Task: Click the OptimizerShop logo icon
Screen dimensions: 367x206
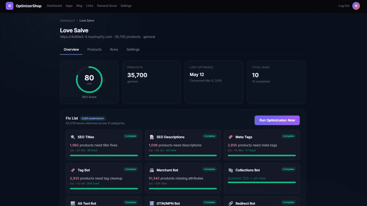Action: (x=10, y=6)
